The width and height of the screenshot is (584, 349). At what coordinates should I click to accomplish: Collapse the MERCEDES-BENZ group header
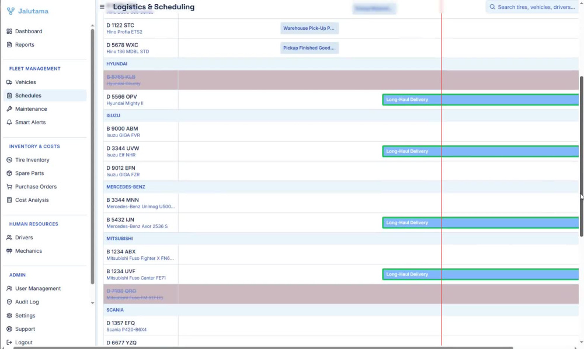click(x=341, y=187)
